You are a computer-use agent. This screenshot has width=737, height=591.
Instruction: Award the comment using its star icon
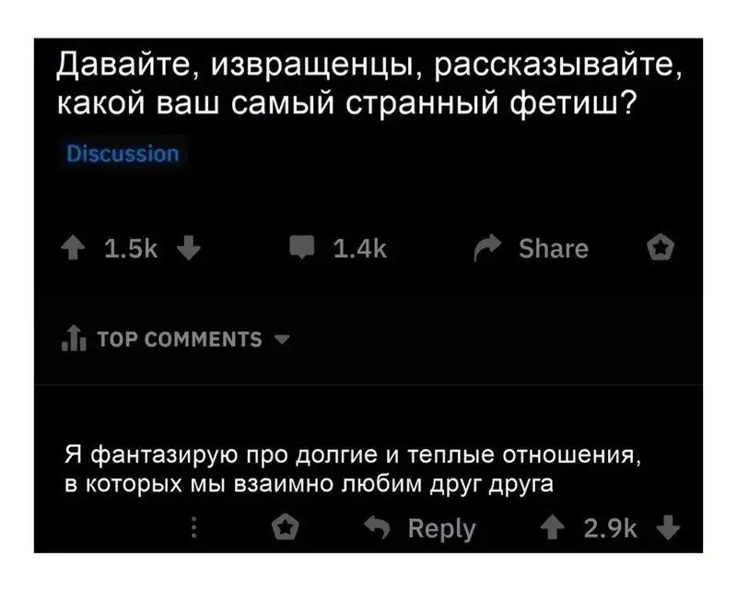click(x=287, y=529)
